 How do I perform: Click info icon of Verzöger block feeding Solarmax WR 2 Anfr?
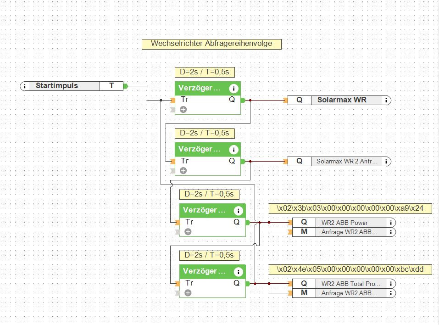point(233,150)
